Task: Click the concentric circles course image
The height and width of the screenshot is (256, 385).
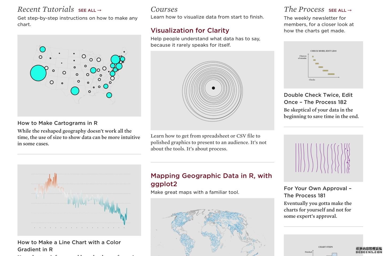Action: pos(212,90)
